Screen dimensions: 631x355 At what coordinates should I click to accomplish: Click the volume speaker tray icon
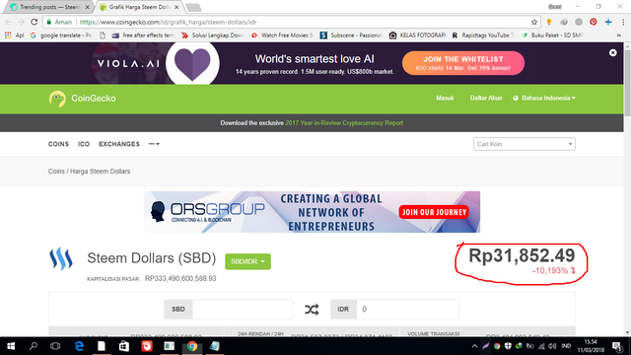pos(552,346)
